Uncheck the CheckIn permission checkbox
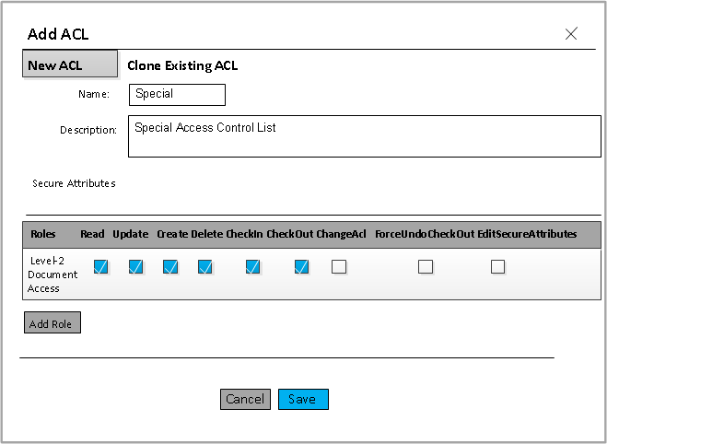This screenshot has width=724, height=444. (252, 267)
